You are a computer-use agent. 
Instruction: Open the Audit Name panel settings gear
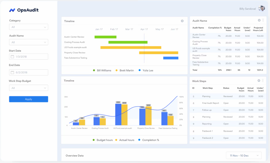pyautogui.click(x=259, y=20)
